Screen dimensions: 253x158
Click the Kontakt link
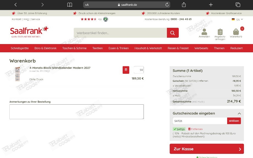[x=16, y=19]
